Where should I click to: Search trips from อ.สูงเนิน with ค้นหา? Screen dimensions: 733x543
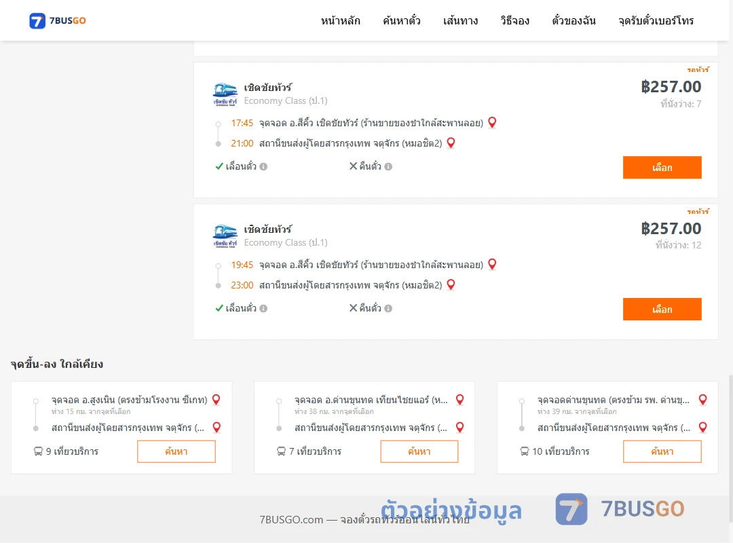(176, 451)
